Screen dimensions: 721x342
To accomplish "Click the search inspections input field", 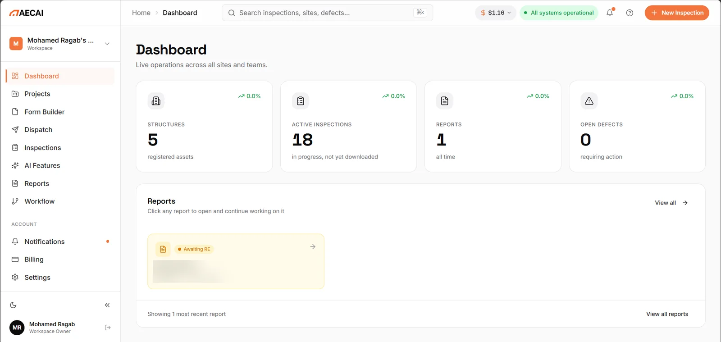I will coord(327,13).
